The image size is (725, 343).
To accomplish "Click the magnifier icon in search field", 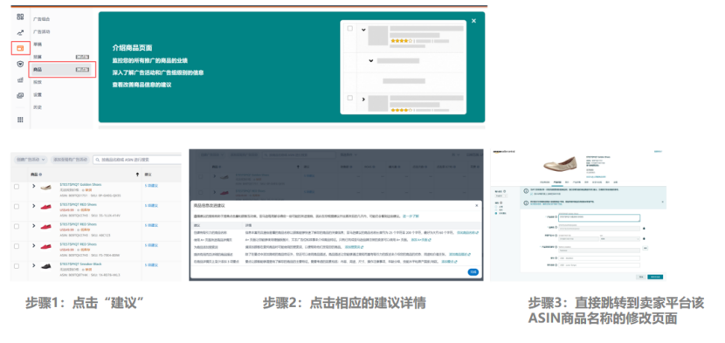I will pos(97,160).
